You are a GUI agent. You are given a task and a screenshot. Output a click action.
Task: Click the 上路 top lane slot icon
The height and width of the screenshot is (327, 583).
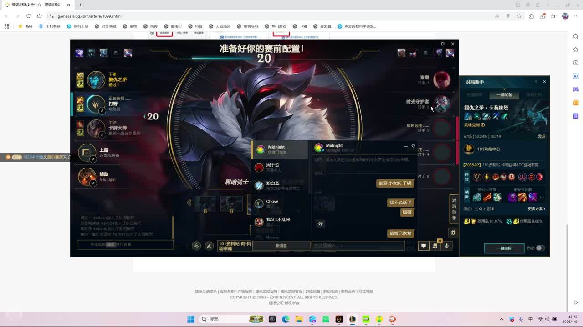87,153
